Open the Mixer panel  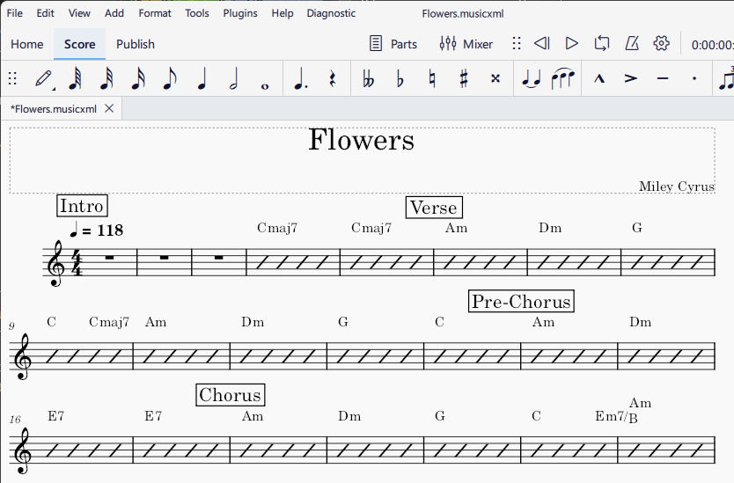[466, 44]
